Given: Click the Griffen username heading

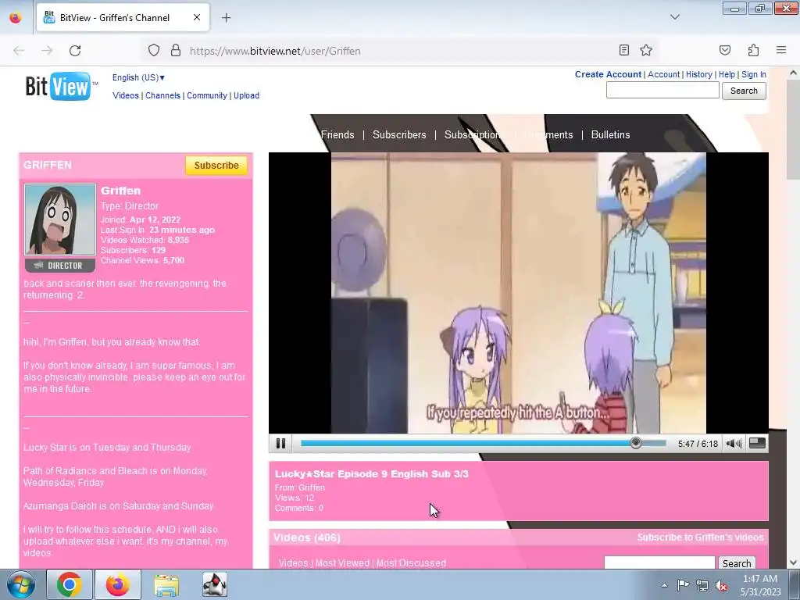Looking at the screenshot, I should (x=120, y=191).
